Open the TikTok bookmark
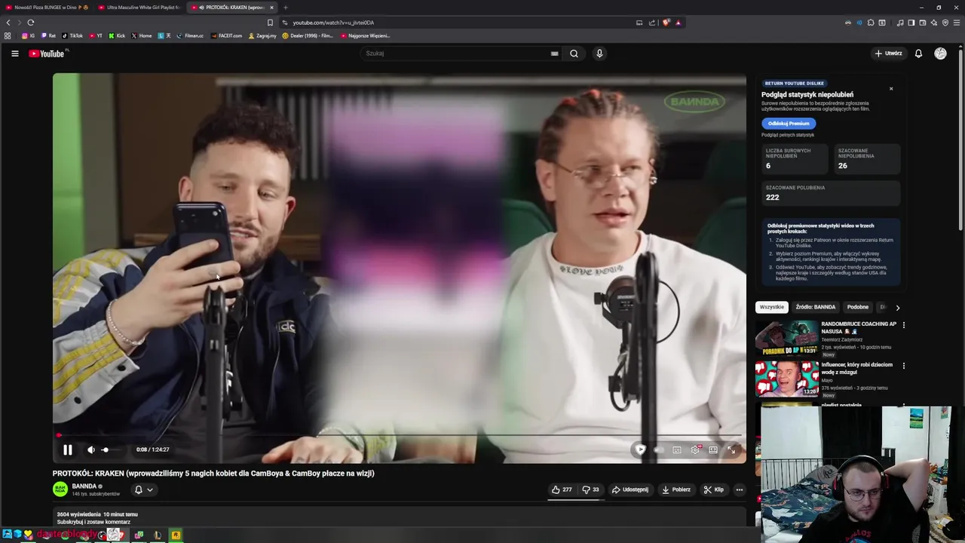Viewport: 965px width, 543px height. pyautogui.click(x=72, y=35)
